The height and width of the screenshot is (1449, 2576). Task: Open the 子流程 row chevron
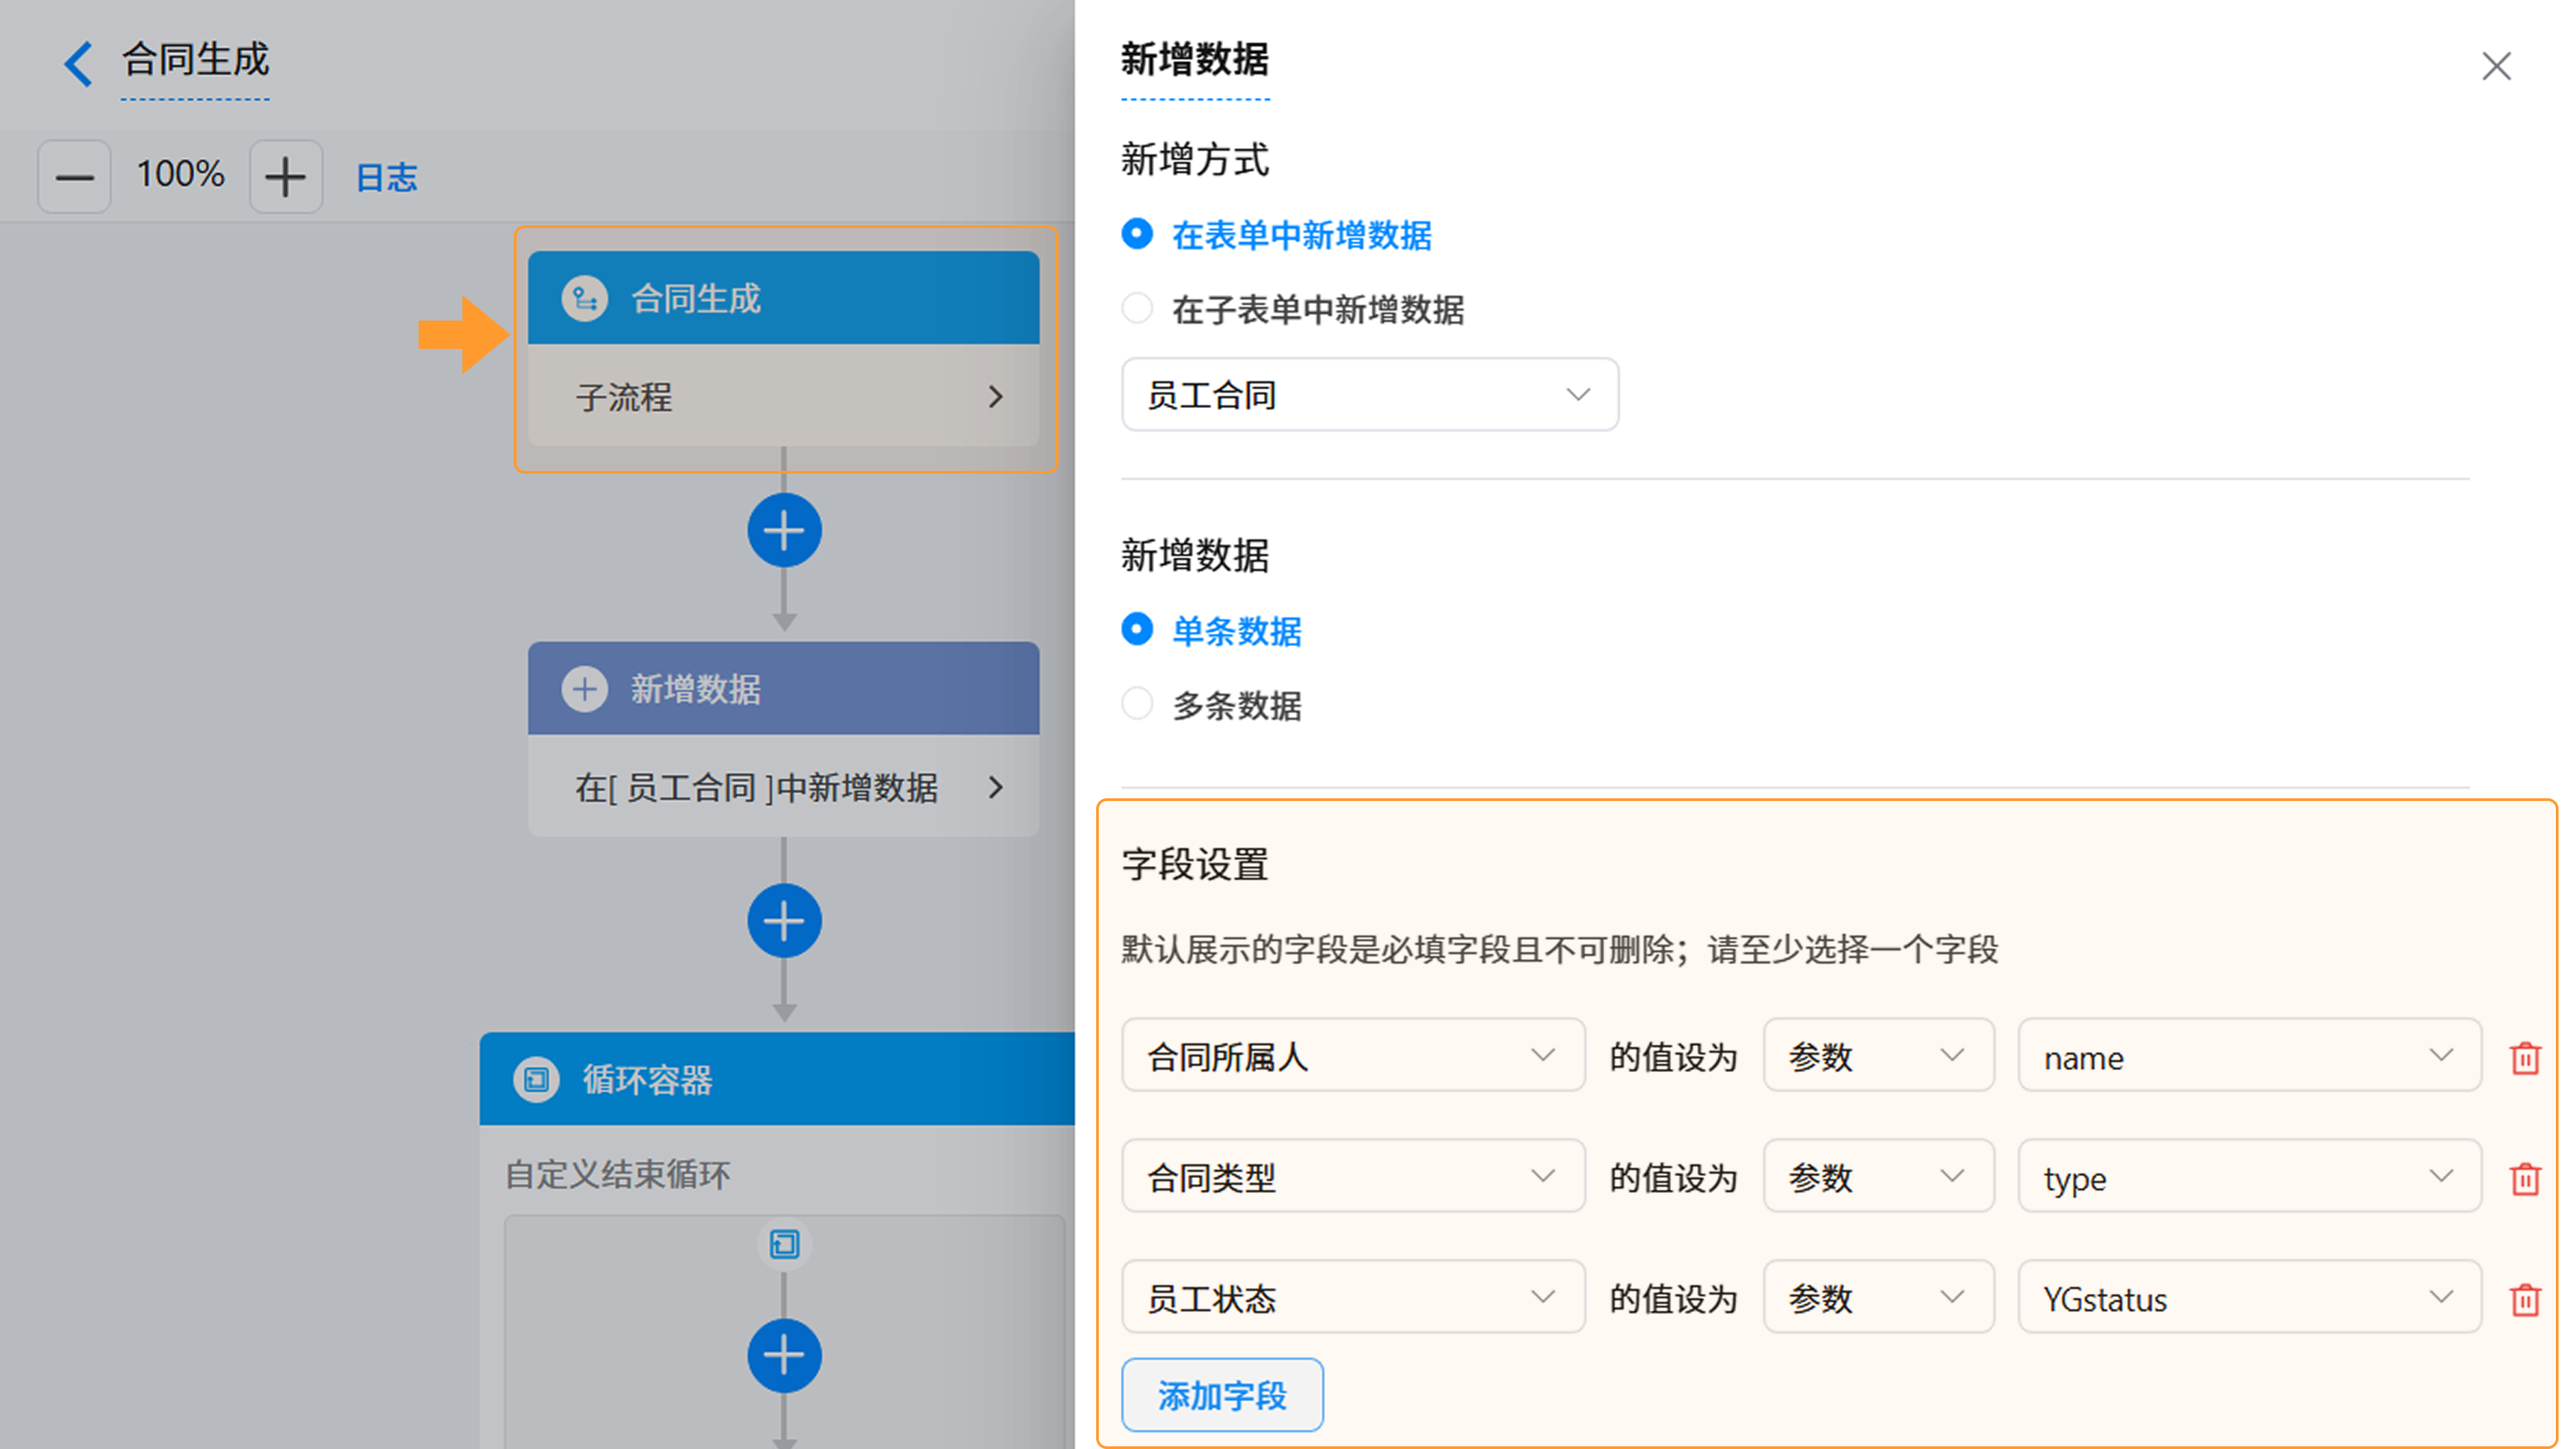click(995, 397)
